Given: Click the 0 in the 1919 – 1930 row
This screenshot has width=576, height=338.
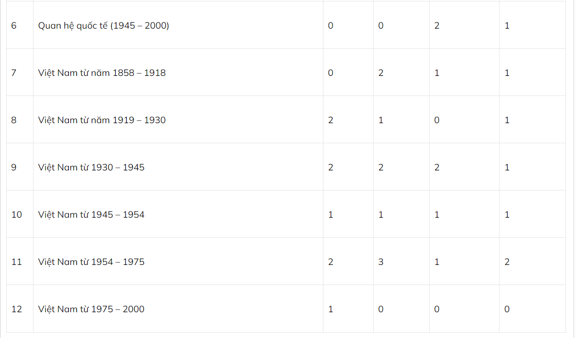Looking at the screenshot, I should click(437, 120).
